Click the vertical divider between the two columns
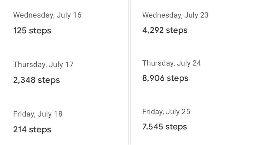The height and width of the screenshot is (145, 259). (x=129, y=73)
